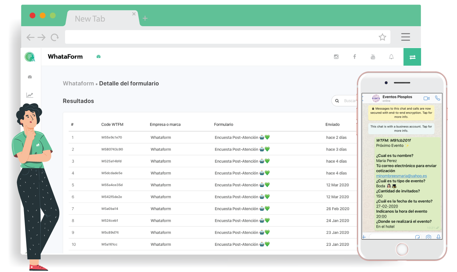This screenshot has height=272, width=457.
Task: Start voice call in phone chat
Action: [437, 98]
